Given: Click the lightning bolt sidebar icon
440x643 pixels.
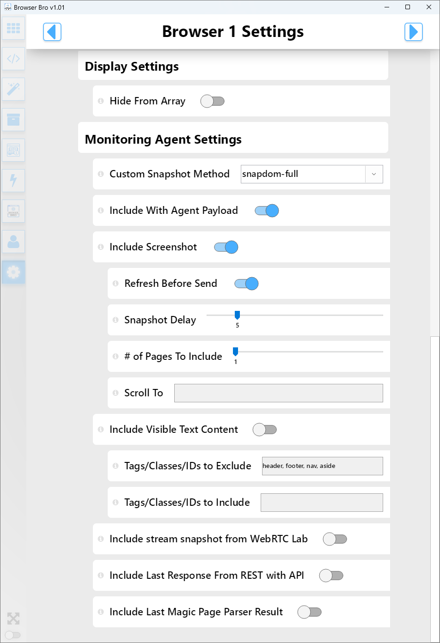Looking at the screenshot, I should 13,181.
